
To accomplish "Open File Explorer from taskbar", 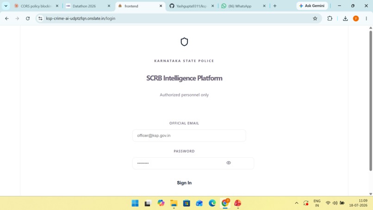I will [174, 203].
